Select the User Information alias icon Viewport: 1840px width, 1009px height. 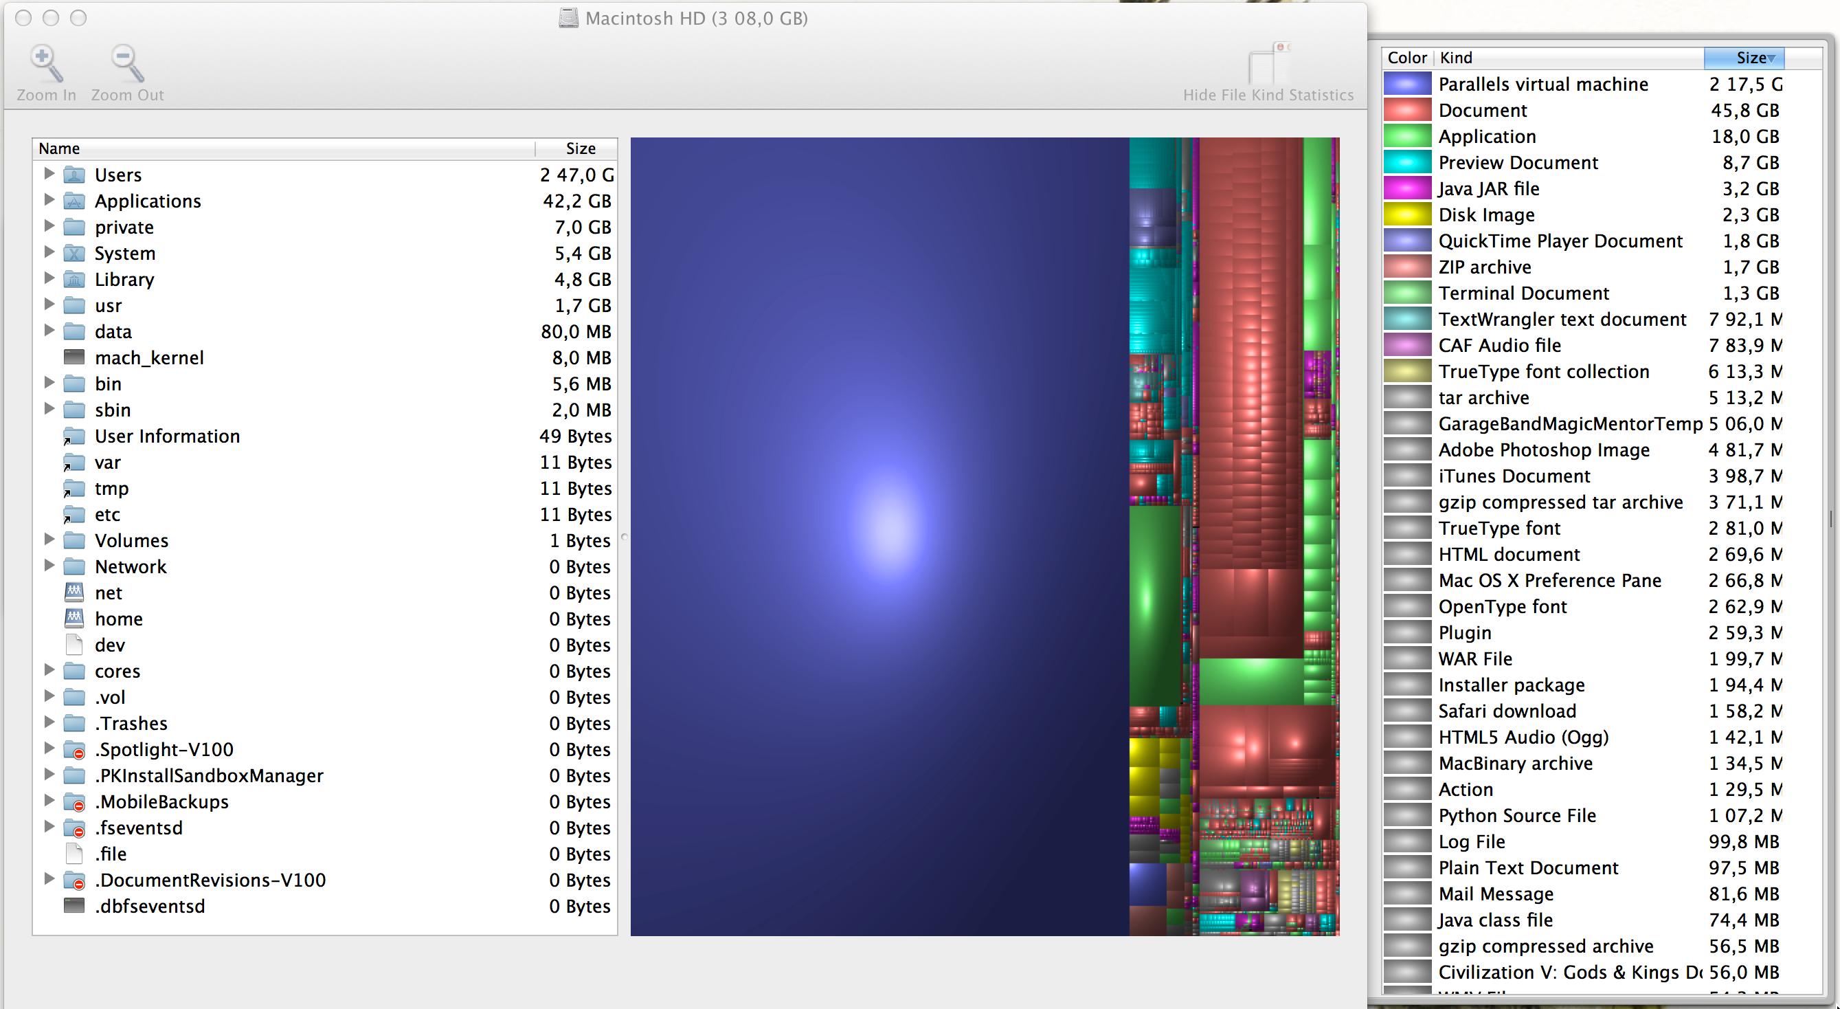74,436
